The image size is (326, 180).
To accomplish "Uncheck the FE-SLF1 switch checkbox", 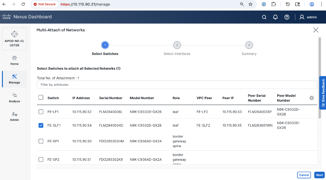I will coord(41,125).
